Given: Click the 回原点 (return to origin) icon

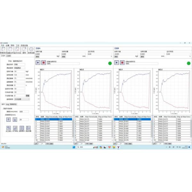Looking at the screenshot, I should (22, 128).
